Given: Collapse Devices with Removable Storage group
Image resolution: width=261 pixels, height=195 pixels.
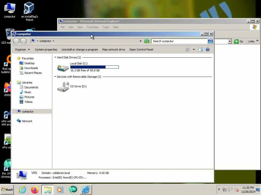Looking at the screenshot, I should tap(55, 77).
